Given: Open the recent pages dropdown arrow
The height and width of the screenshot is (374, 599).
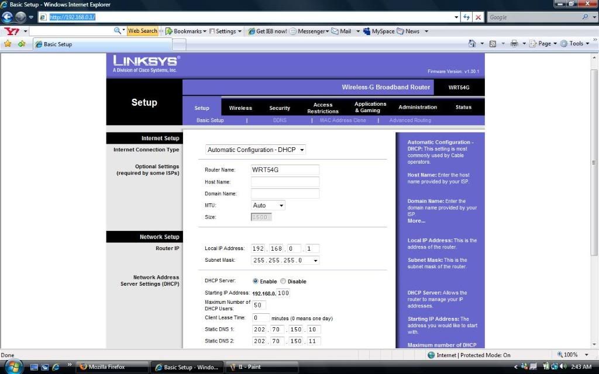Looking at the screenshot, I should point(31,17).
